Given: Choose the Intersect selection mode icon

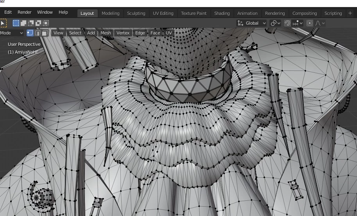Looking at the screenshot, I should (46, 23).
